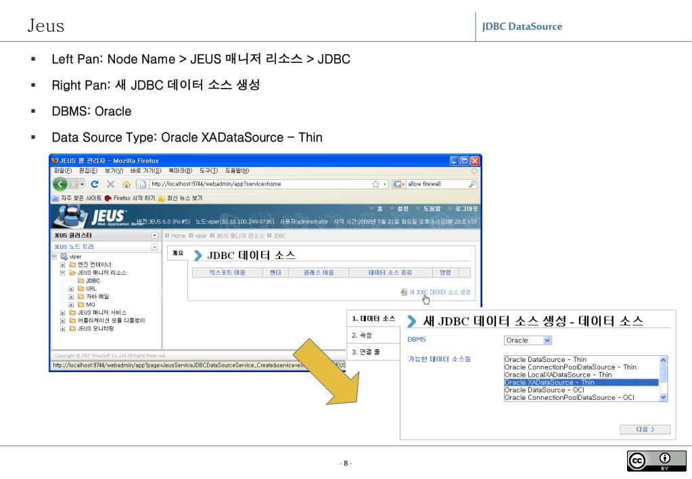Sort by the 익스포트 이름 column header

(x=227, y=273)
